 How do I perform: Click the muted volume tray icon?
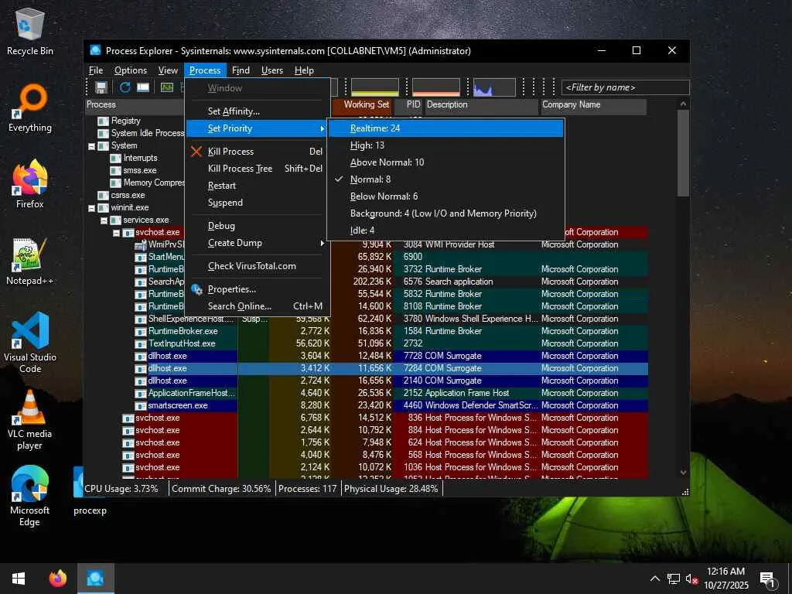pos(691,579)
